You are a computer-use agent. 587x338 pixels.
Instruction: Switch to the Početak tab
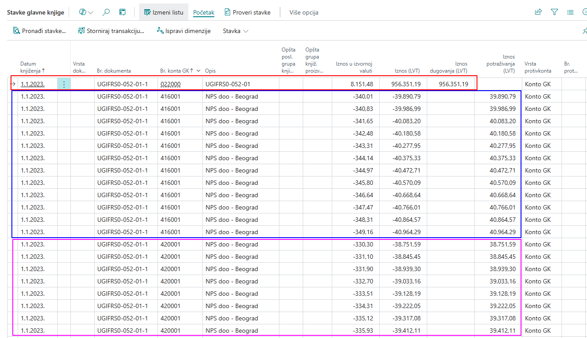[204, 12]
